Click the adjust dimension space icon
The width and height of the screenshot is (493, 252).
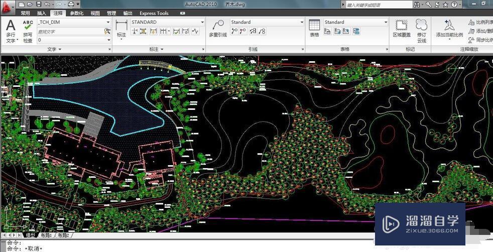click(144, 31)
